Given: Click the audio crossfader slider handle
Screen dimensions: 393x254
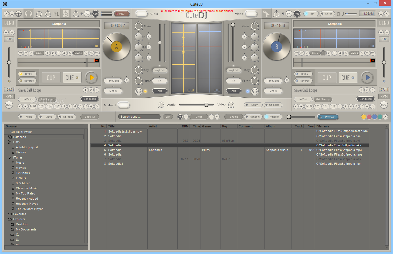Looking at the screenshot, I should pos(206,105).
